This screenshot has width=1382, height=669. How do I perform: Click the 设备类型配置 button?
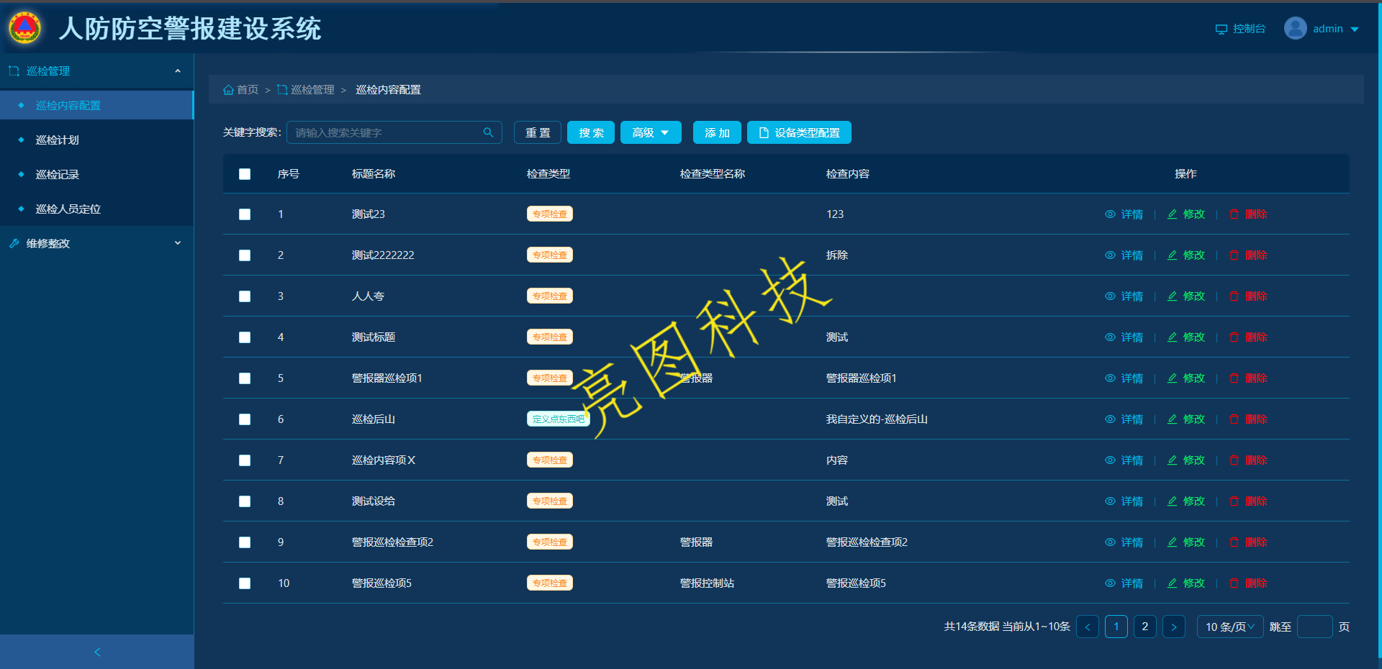[798, 132]
